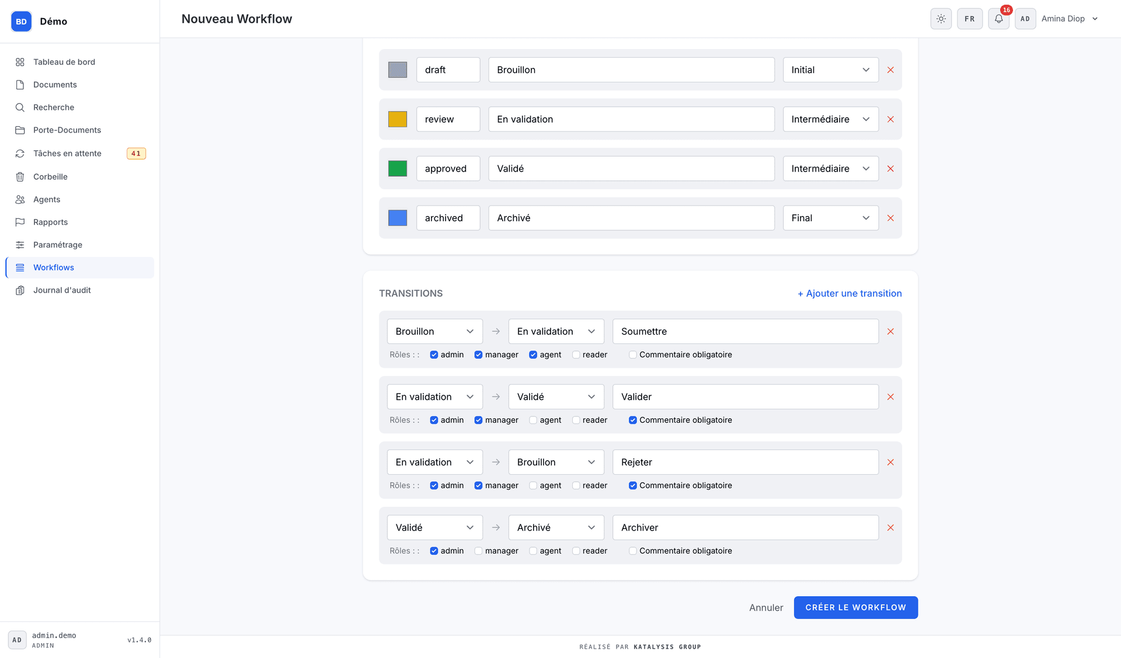Image resolution: width=1121 pixels, height=658 pixels.
Task: Open target state dropdown of Soumettre transition
Action: pyautogui.click(x=556, y=332)
